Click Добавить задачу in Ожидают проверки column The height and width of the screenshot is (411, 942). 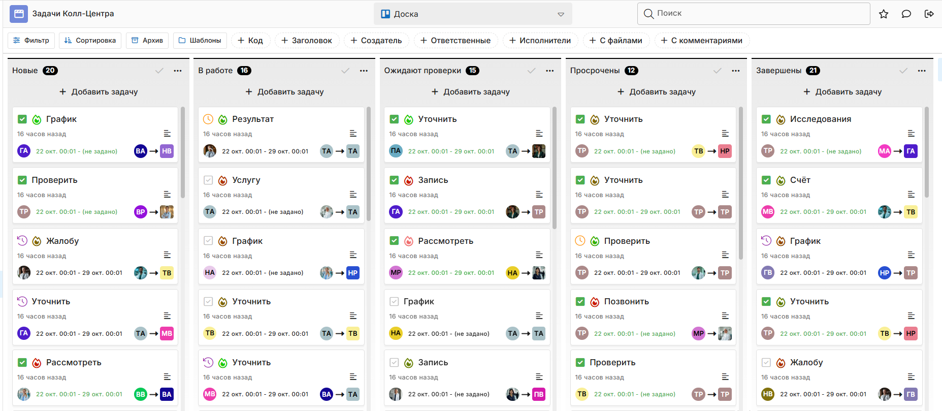click(x=470, y=92)
